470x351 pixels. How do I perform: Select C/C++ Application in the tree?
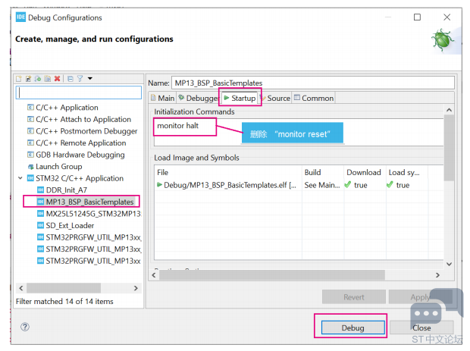click(67, 108)
